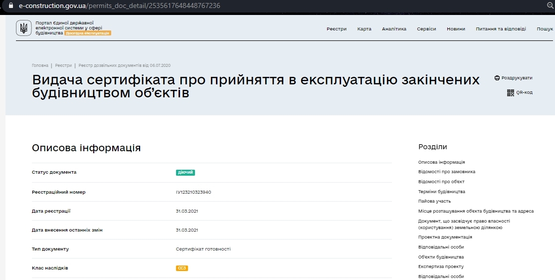This screenshot has width=555, height=280.
Task: Click the QR-code icon
Action: [x=511, y=93]
